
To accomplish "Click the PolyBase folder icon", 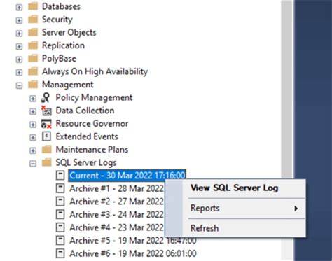I will 33,58.
